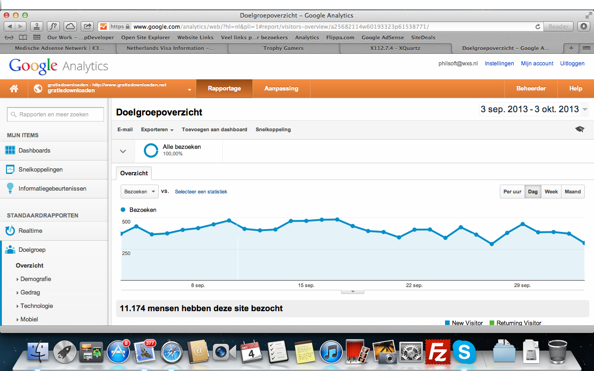Click Toevoegen aan dashboard

tap(214, 129)
